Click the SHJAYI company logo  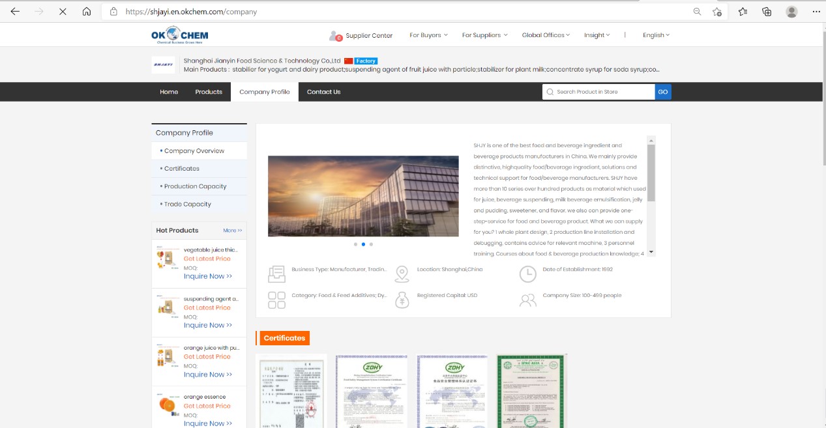tap(163, 65)
